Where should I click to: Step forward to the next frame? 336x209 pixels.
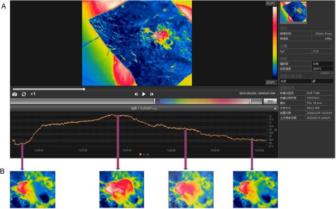[152, 94]
